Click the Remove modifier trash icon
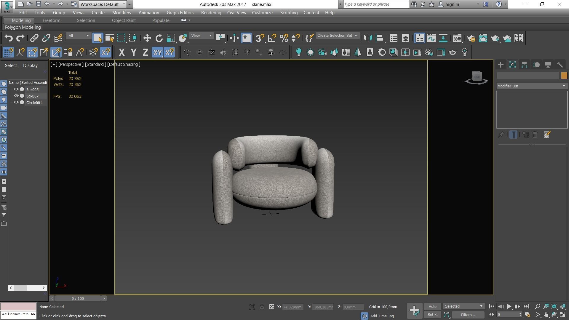Image resolution: width=569 pixels, height=320 pixels. pyautogui.click(x=535, y=135)
